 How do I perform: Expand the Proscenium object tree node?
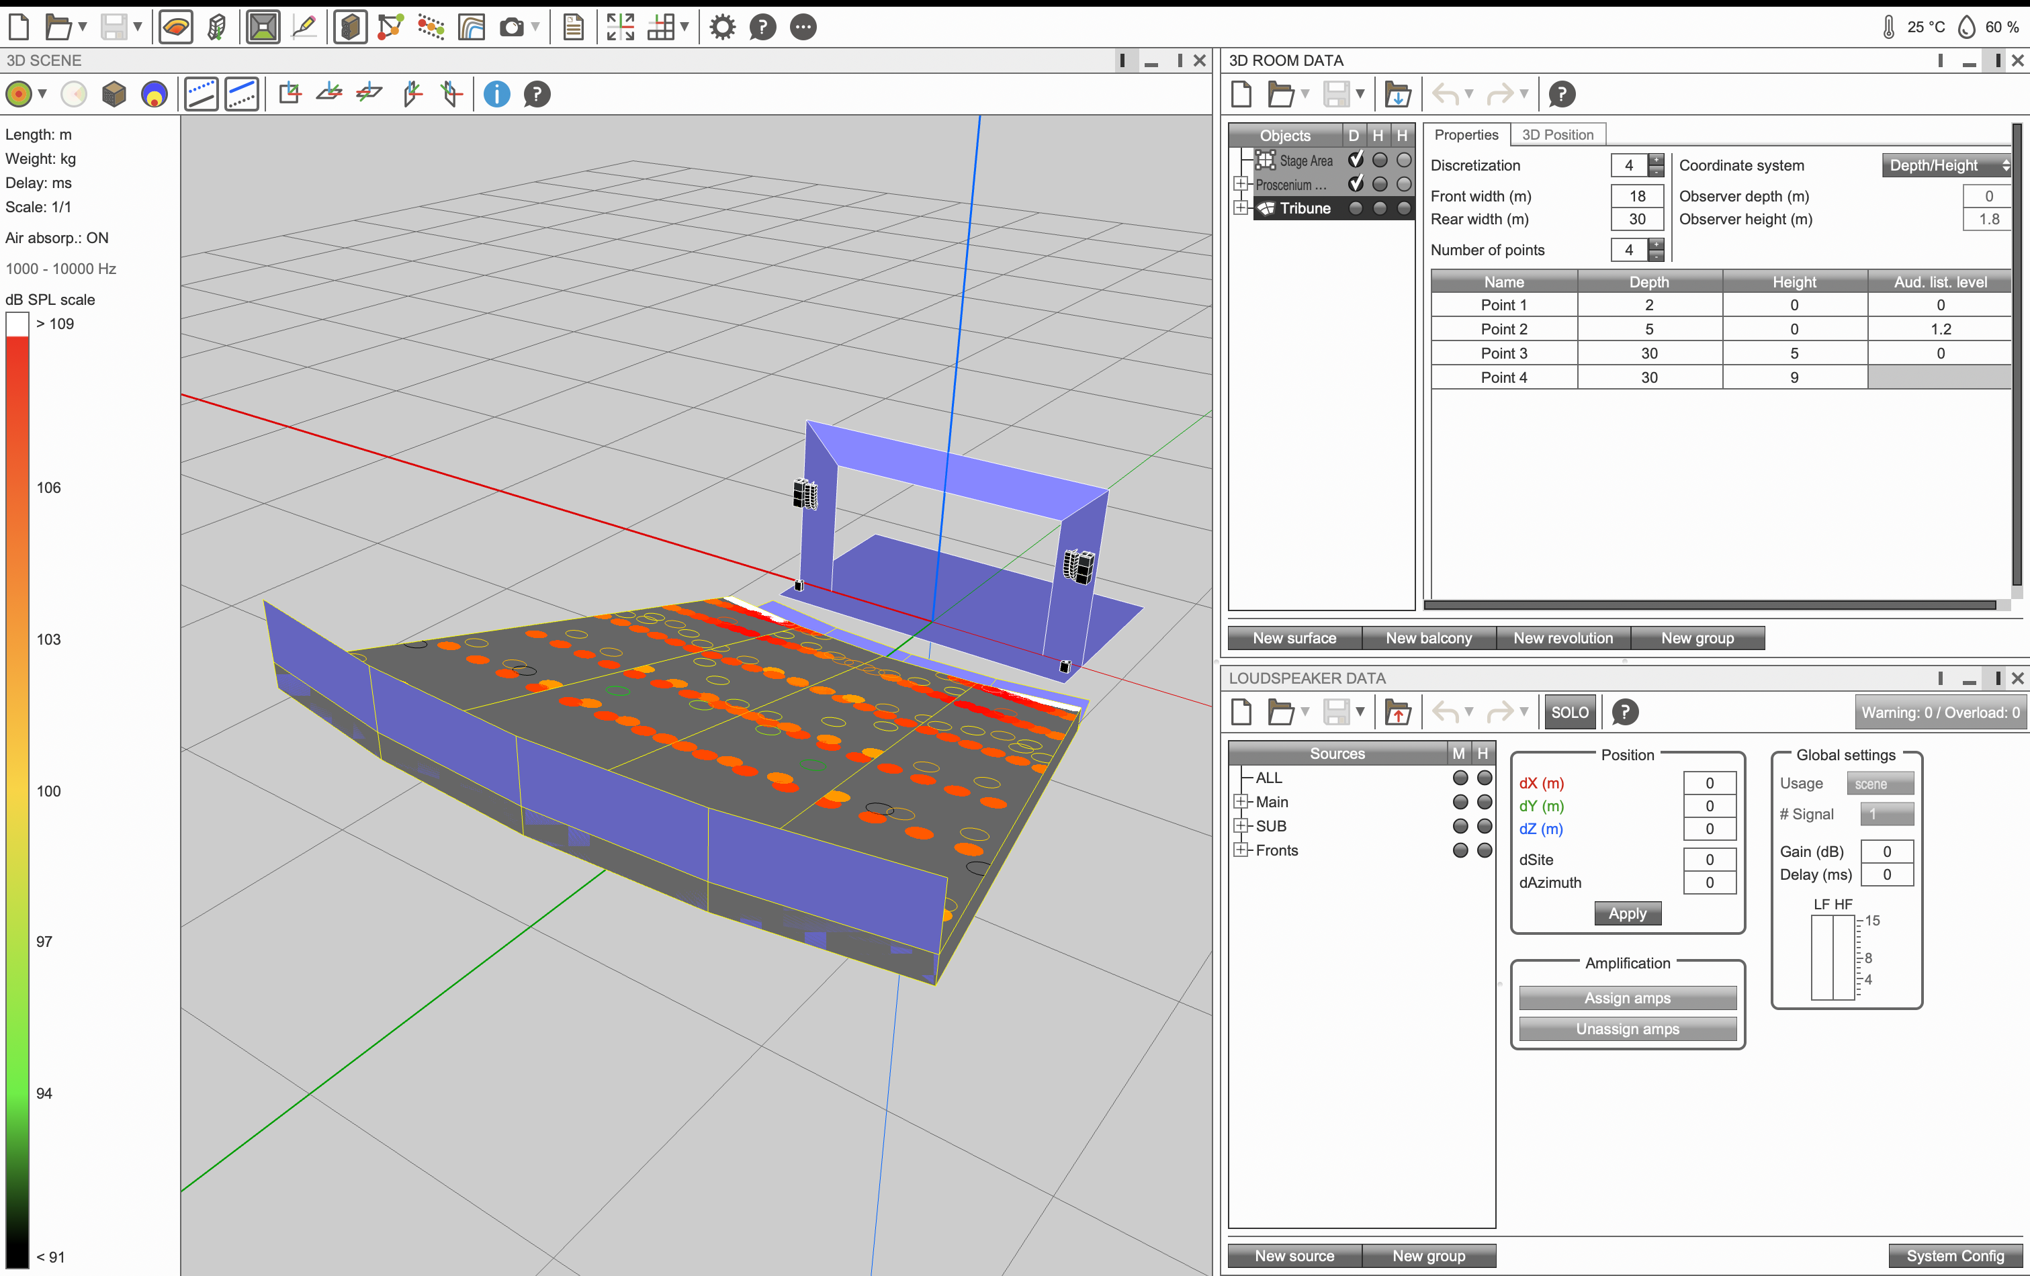[1240, 184]
